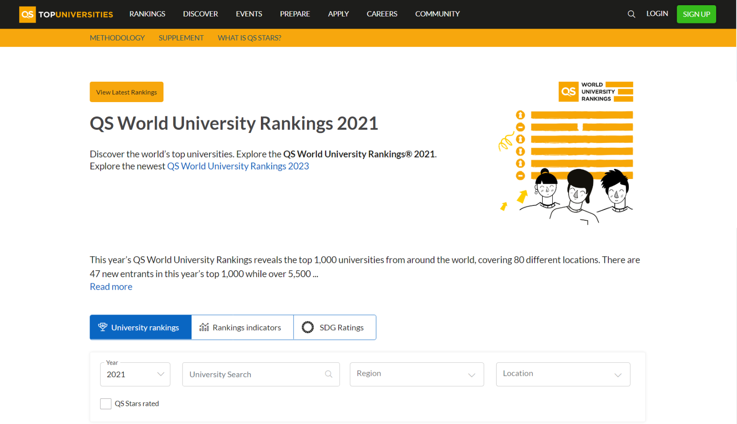Open the Apply menu

pyautogui.click(x=338, y=14)
